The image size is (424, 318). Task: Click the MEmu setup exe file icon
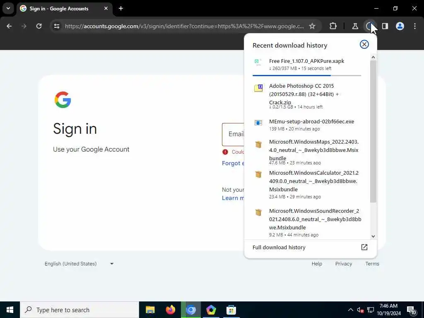point(258,123)
